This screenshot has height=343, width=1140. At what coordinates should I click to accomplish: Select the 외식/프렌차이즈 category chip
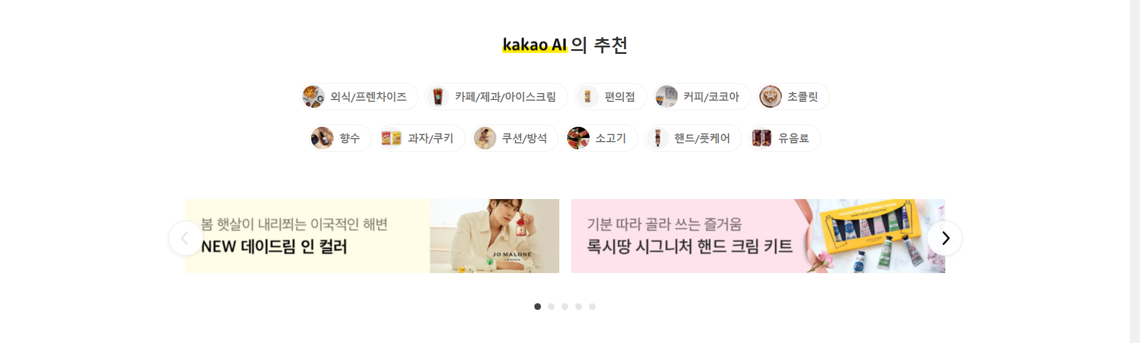[359, 97]
